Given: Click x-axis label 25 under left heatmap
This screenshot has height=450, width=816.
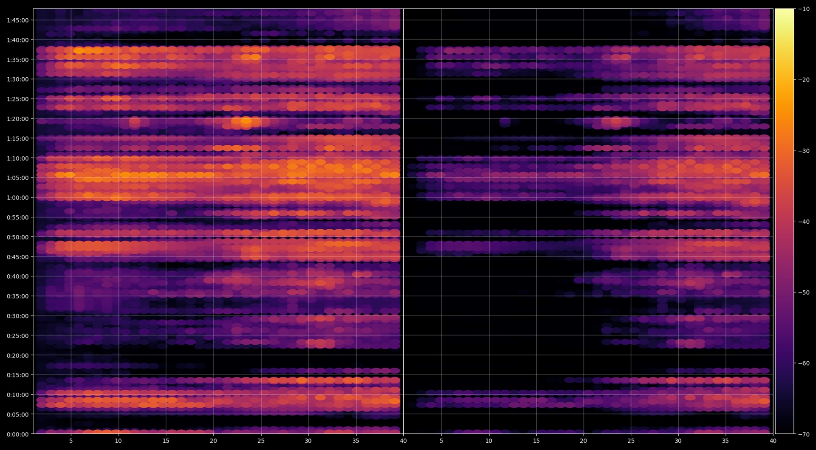Looking at the screenshot, I should [x=261, y=441].
